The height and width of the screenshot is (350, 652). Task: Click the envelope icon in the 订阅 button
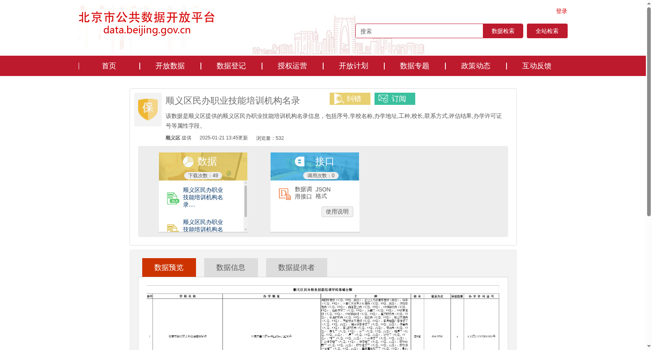click(383, 99)
